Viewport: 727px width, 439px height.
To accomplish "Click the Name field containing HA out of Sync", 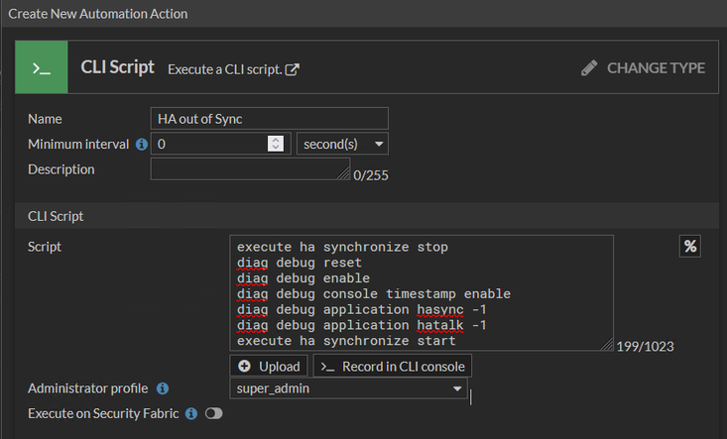I will coord(269,119).
